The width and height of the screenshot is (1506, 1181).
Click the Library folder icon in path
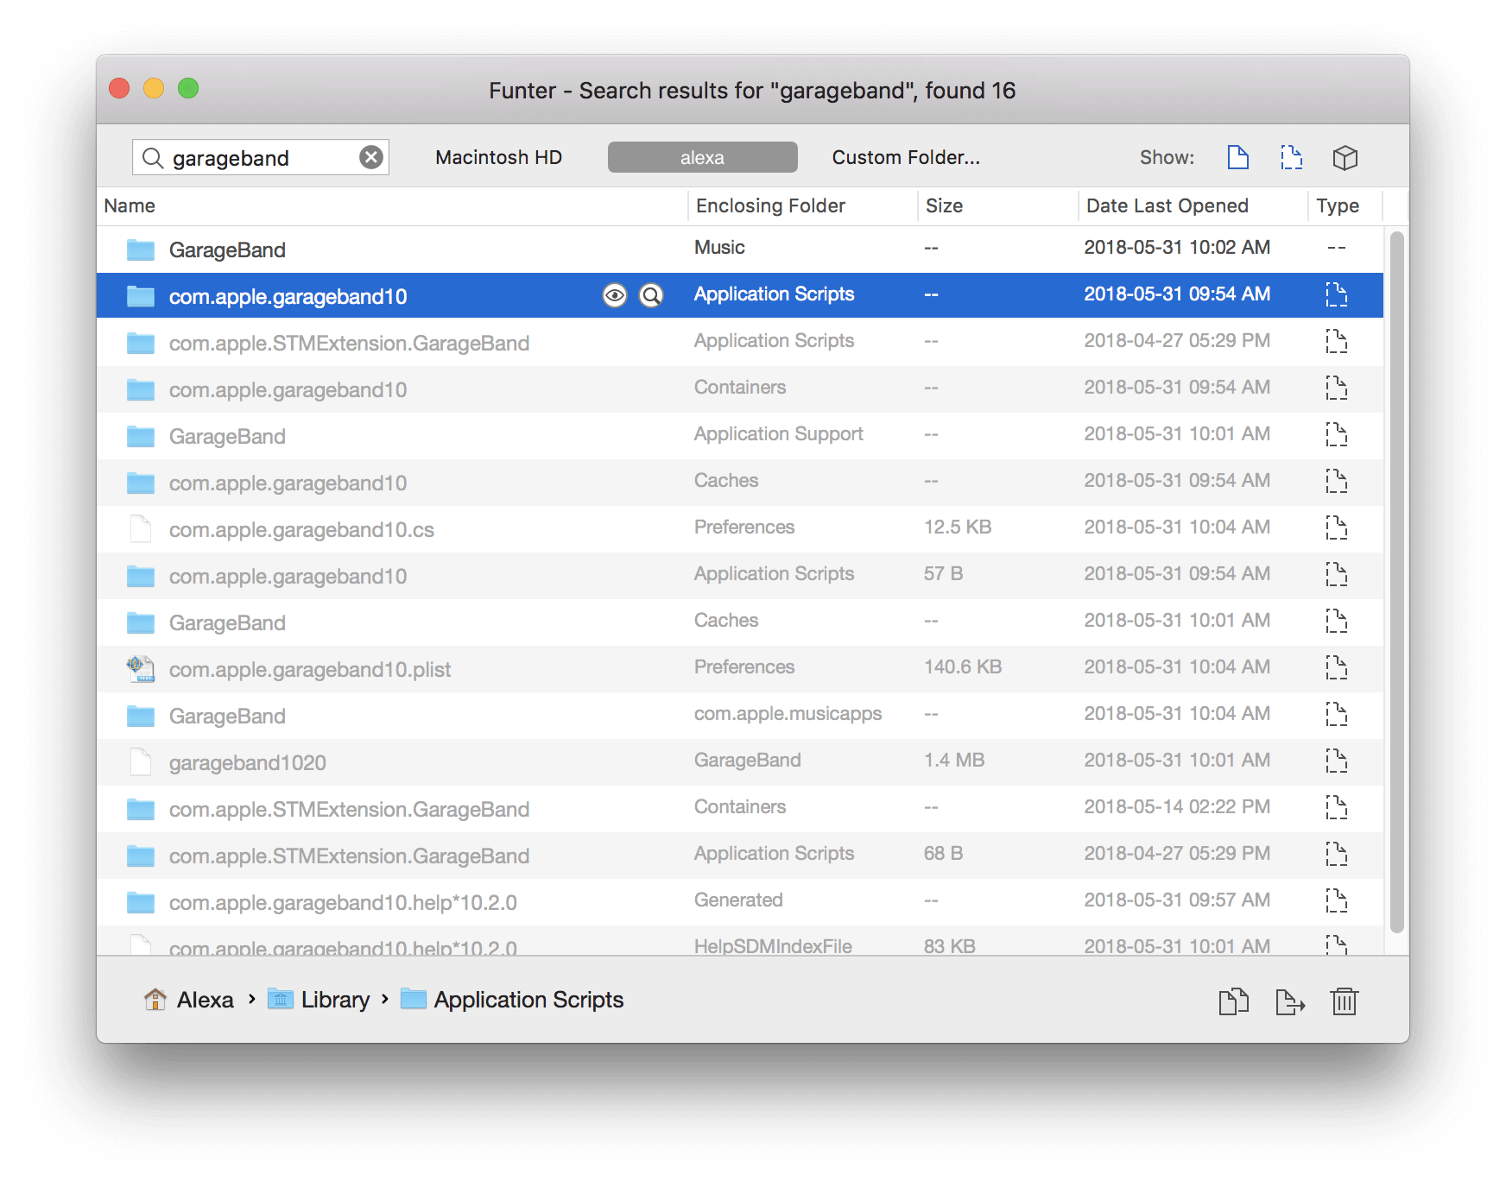(280, 999)
